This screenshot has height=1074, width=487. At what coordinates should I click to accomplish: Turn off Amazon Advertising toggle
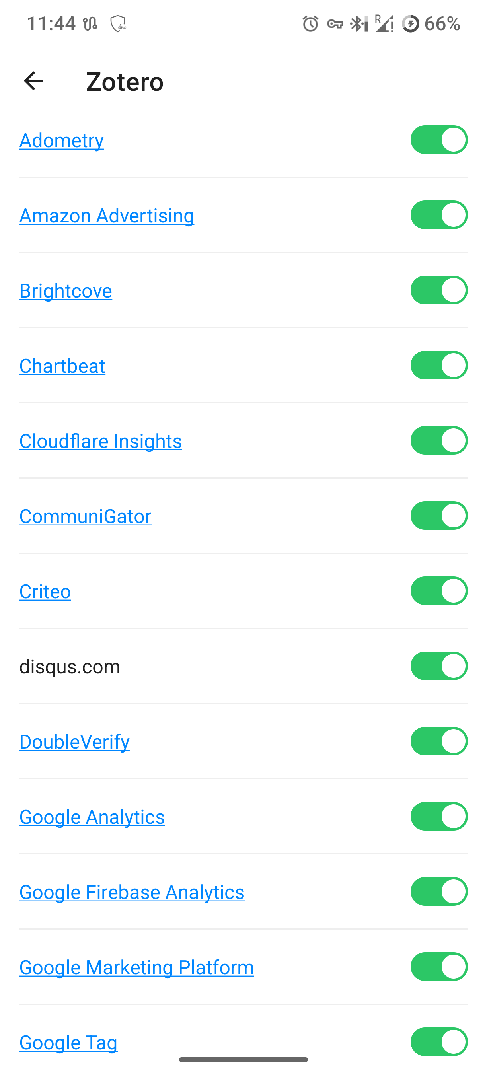(x=438, y=215)
